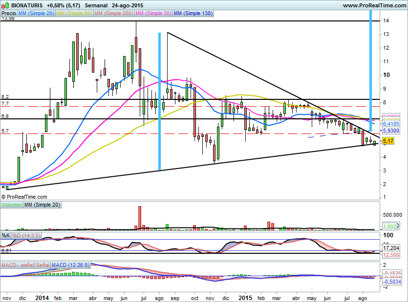Select the Volumen panel label
This screenshot has height=302, width=408.
click(x=12, y=205)
